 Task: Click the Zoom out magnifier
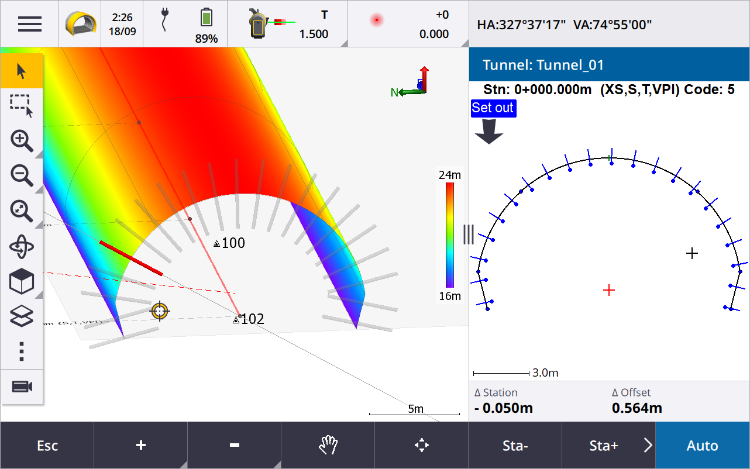click(22, 175)
